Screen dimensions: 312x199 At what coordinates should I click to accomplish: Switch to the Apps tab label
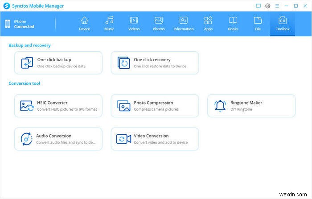[x=208, y=29]
